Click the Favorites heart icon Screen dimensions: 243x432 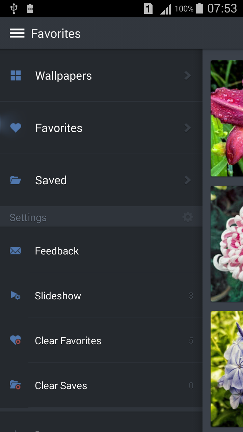click(x=16, y=128)
